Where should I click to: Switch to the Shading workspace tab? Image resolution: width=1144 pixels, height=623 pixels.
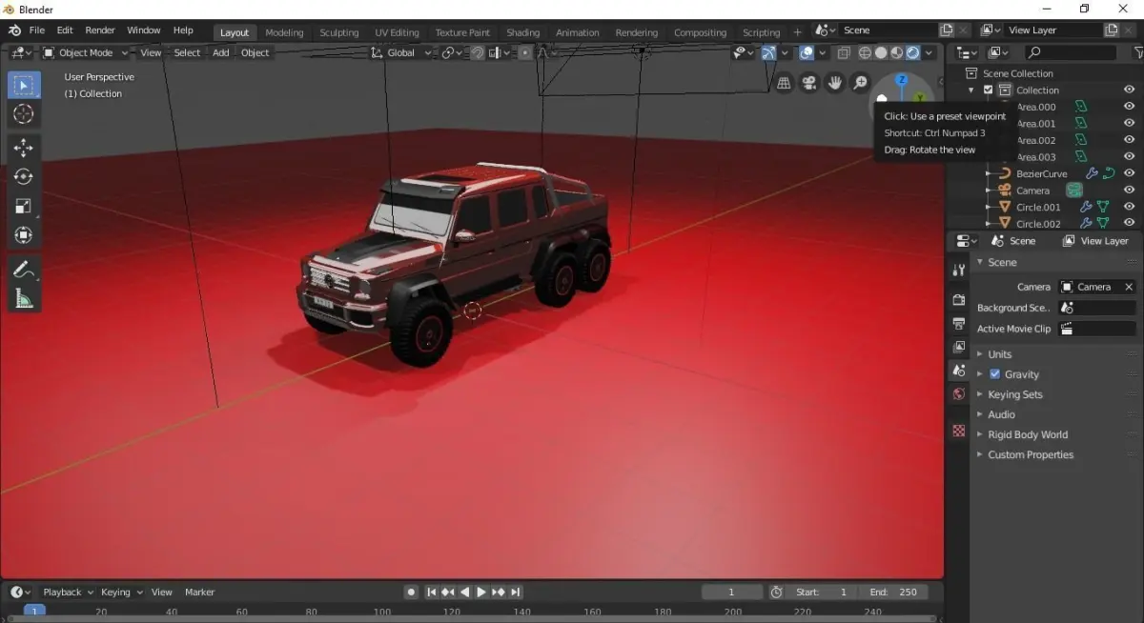click(522, 32)
